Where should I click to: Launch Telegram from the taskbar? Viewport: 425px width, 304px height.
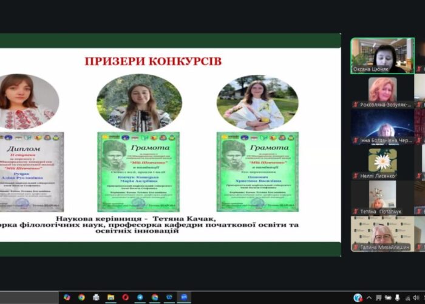tap(140, 297)
